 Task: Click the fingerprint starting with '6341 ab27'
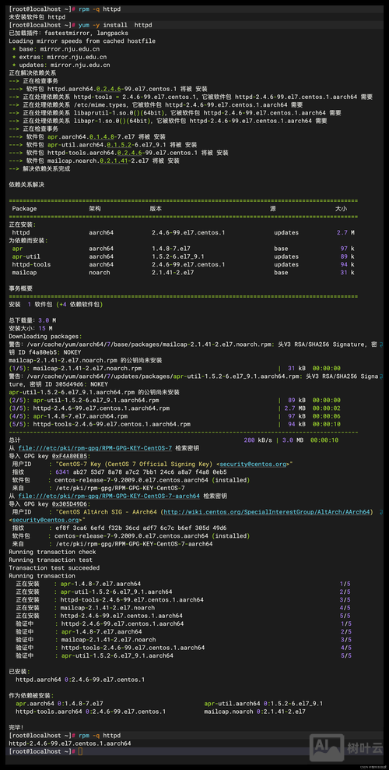(141, 472)
